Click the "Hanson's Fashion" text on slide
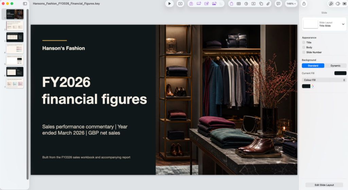This screenshot has height=190, width=348. (64, 48)
